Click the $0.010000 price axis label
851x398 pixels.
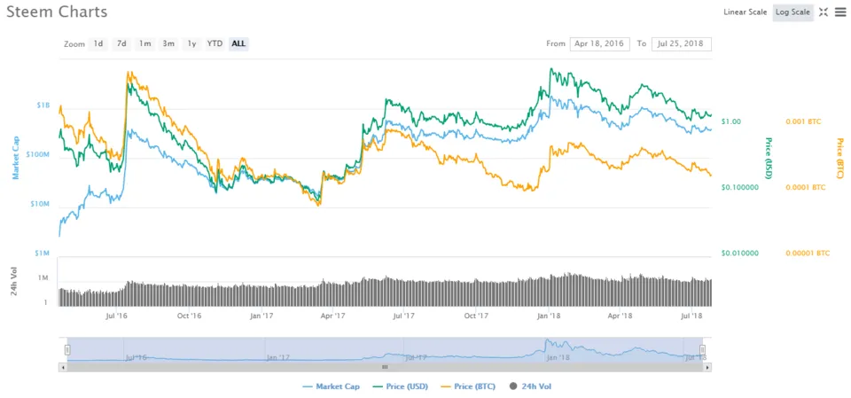(x=740, y=253)
